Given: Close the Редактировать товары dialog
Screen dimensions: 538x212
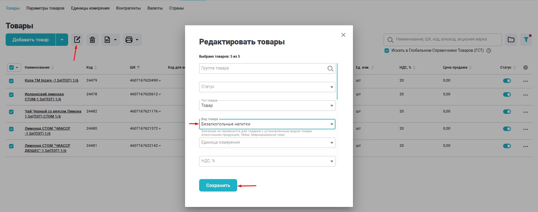Looking at the screenshot, I should [343, 35].
